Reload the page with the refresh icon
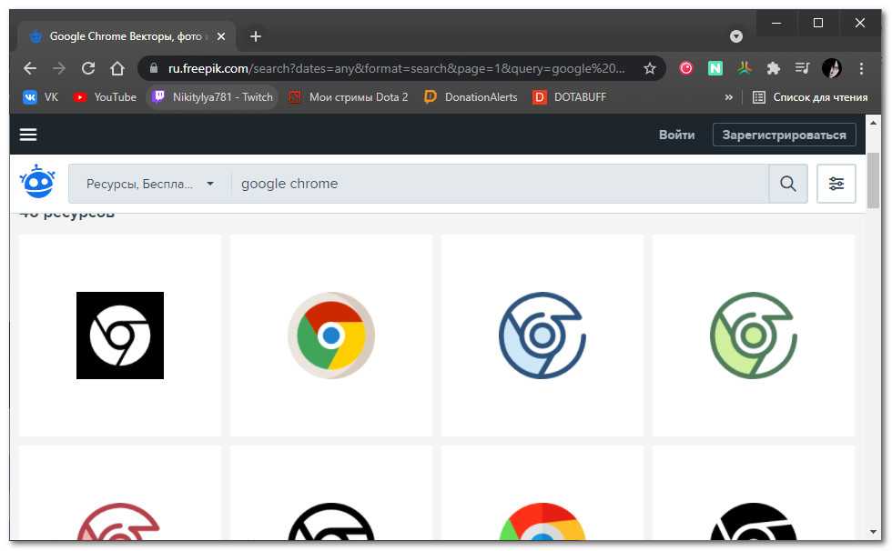 pyautogui.click(x=88, y=68)
